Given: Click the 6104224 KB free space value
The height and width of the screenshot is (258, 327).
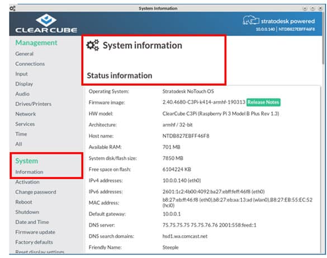Looking at the screenshot, I should pyautogui.click(x=177, y=169).
